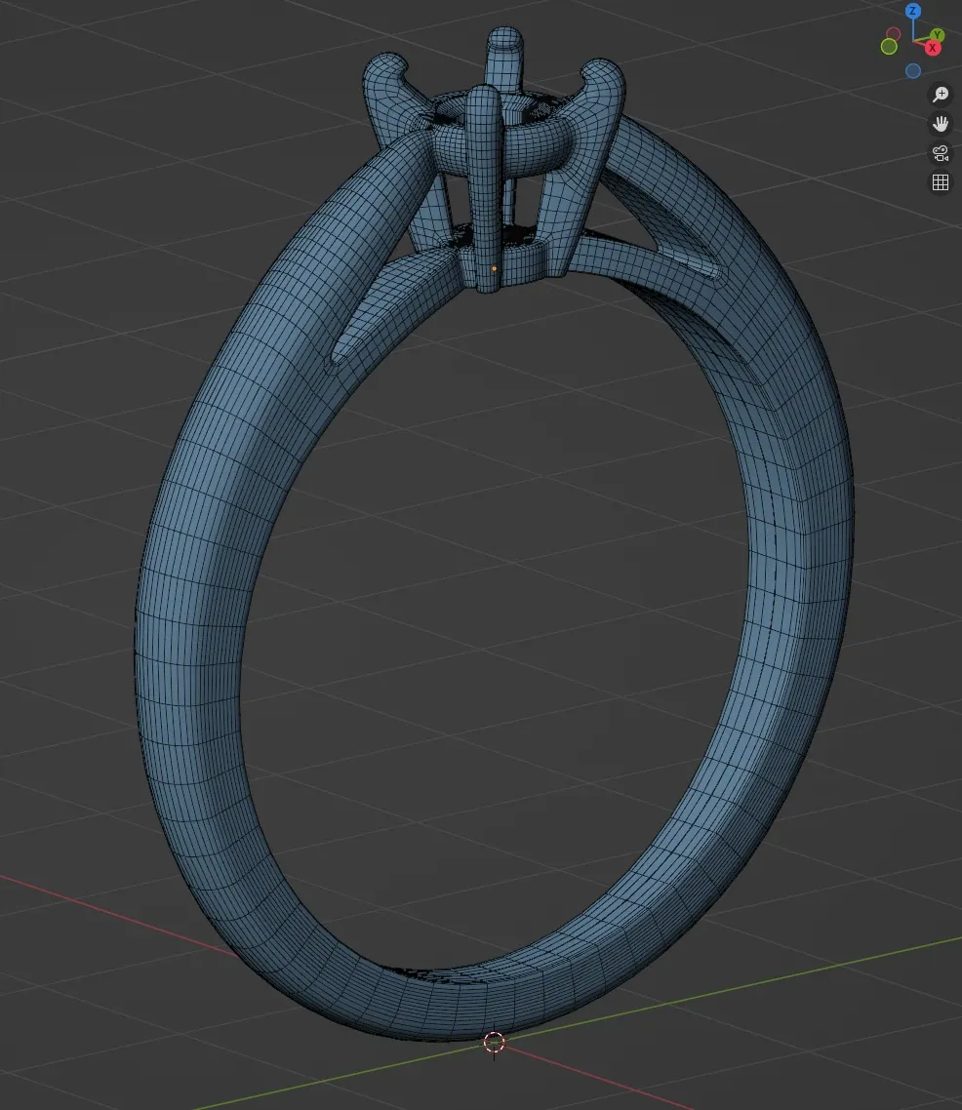Click the bottom -Z ball of the navigation gizmo
The image size is (962, 1110).
coord(913,70)
